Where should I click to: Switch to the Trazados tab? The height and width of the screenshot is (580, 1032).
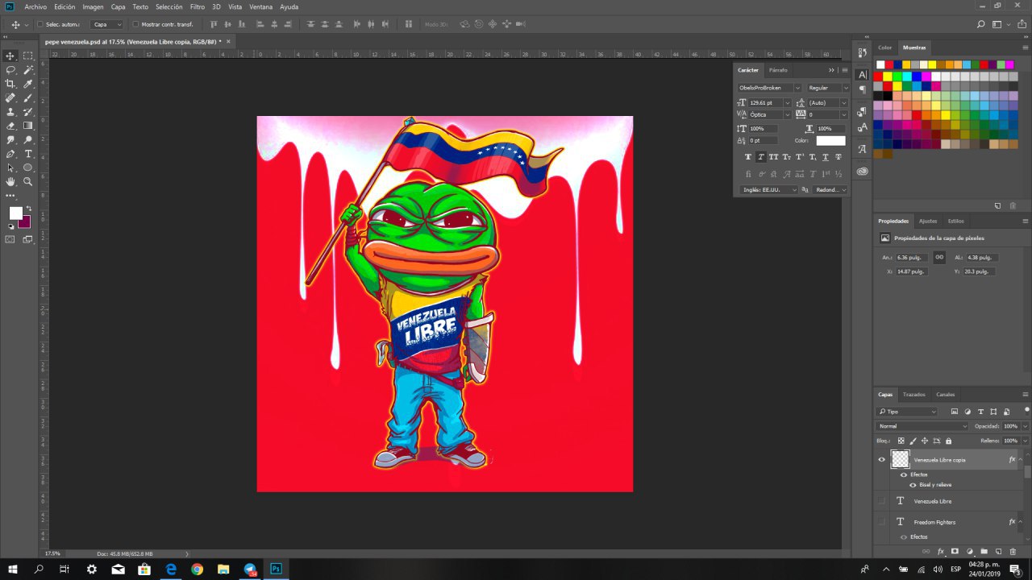(913, 395)
